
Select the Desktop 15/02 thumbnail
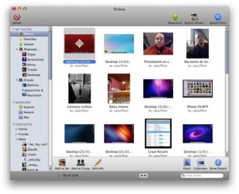pyautogui.click(x=158, y=89)
